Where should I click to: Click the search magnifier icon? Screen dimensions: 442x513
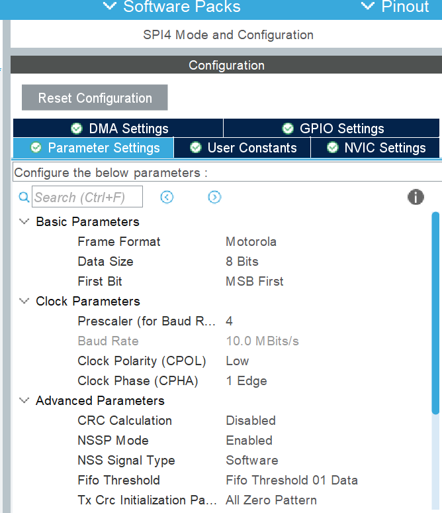click(x=24, y=197)
